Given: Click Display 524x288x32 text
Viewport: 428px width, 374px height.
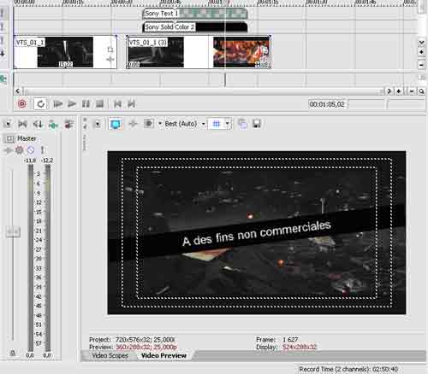Looking at the screenshot, I should (286, 347).
